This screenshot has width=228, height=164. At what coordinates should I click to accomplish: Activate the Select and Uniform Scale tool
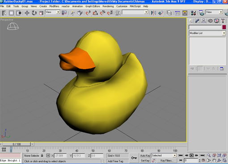pyautogui.click(x=41, y=13)
